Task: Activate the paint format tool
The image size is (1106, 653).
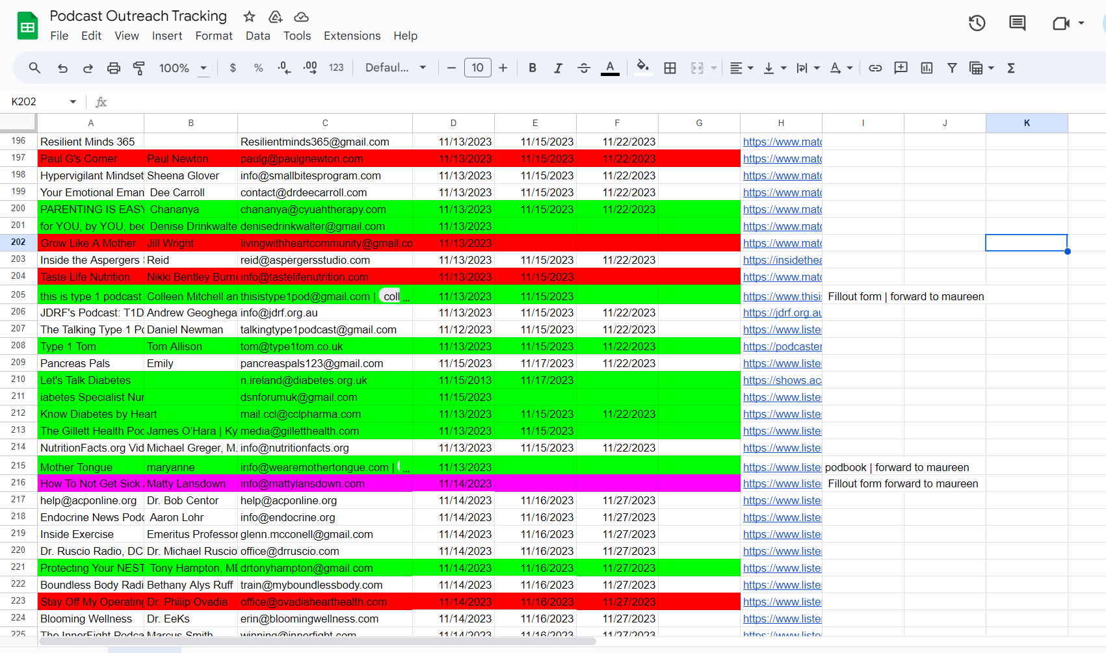Action: (x=139, y=68)
